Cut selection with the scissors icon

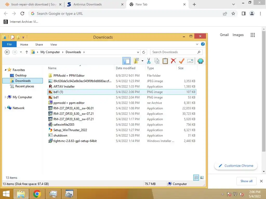pyautogui.click(x=149, y=61)
